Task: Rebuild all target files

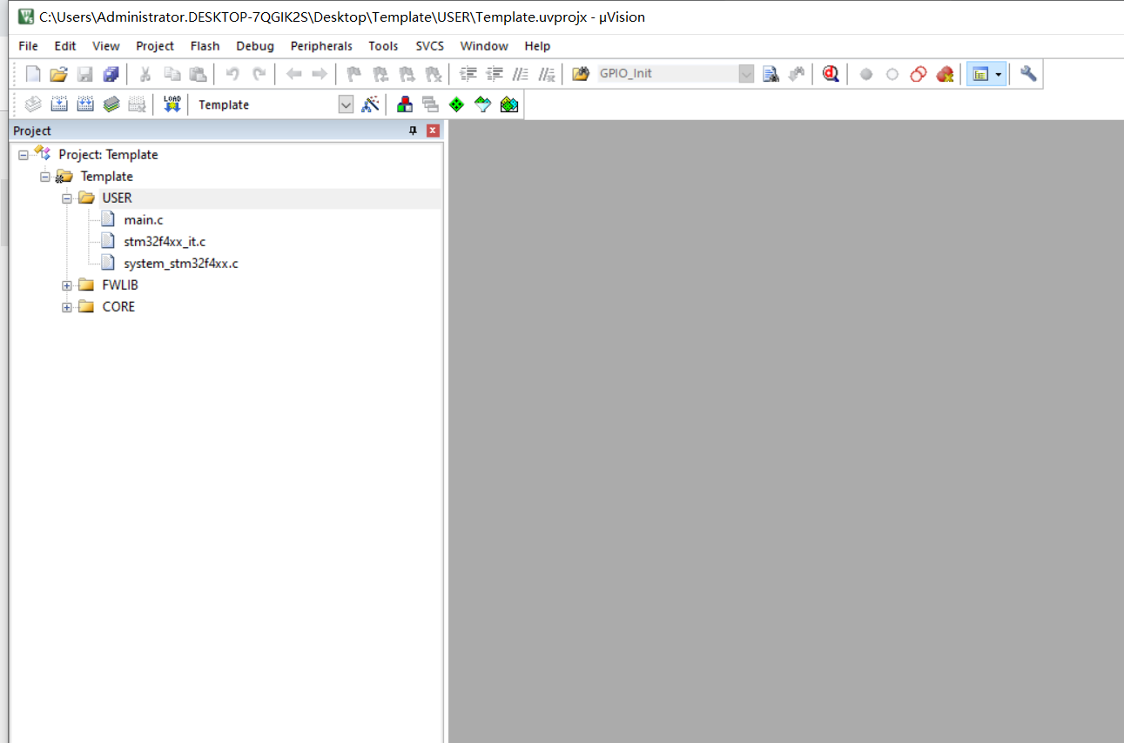Action: tap(84, 104)
